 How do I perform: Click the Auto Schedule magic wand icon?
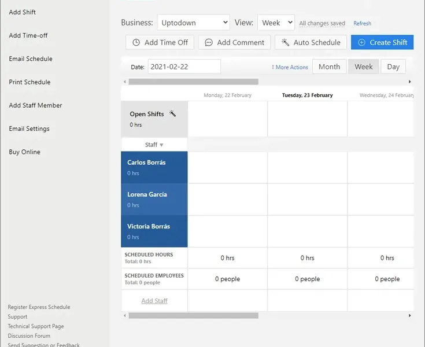[x=286, y=42]
